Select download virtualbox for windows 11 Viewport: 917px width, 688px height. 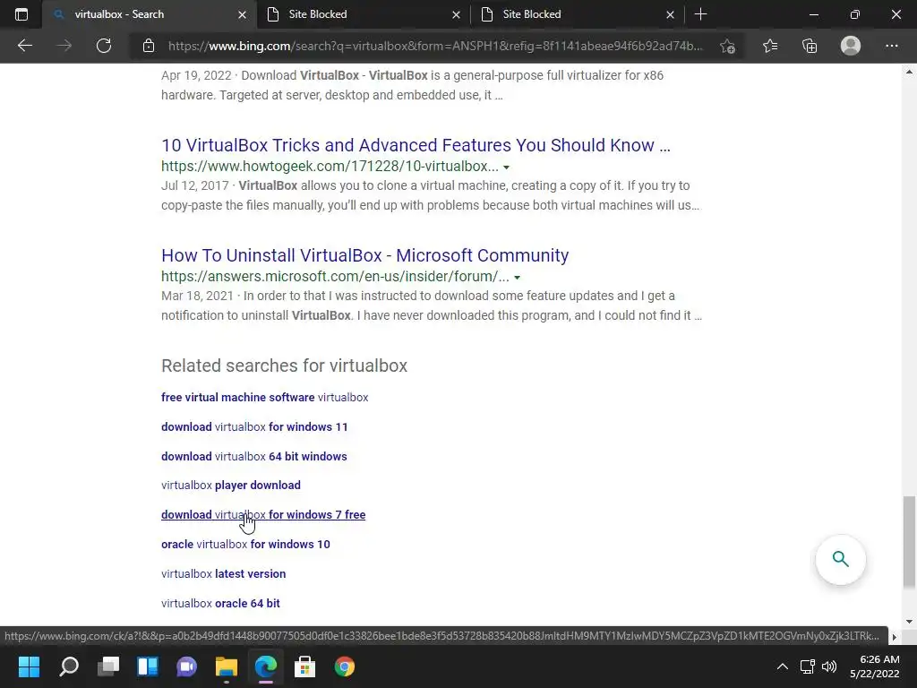coord(254,427)
